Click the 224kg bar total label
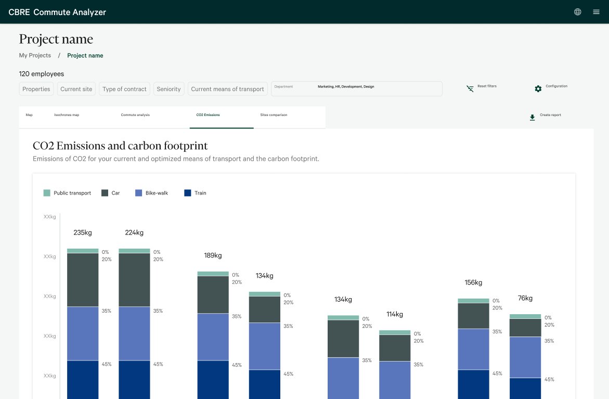609x399 pixels. (x=134, y=233)
